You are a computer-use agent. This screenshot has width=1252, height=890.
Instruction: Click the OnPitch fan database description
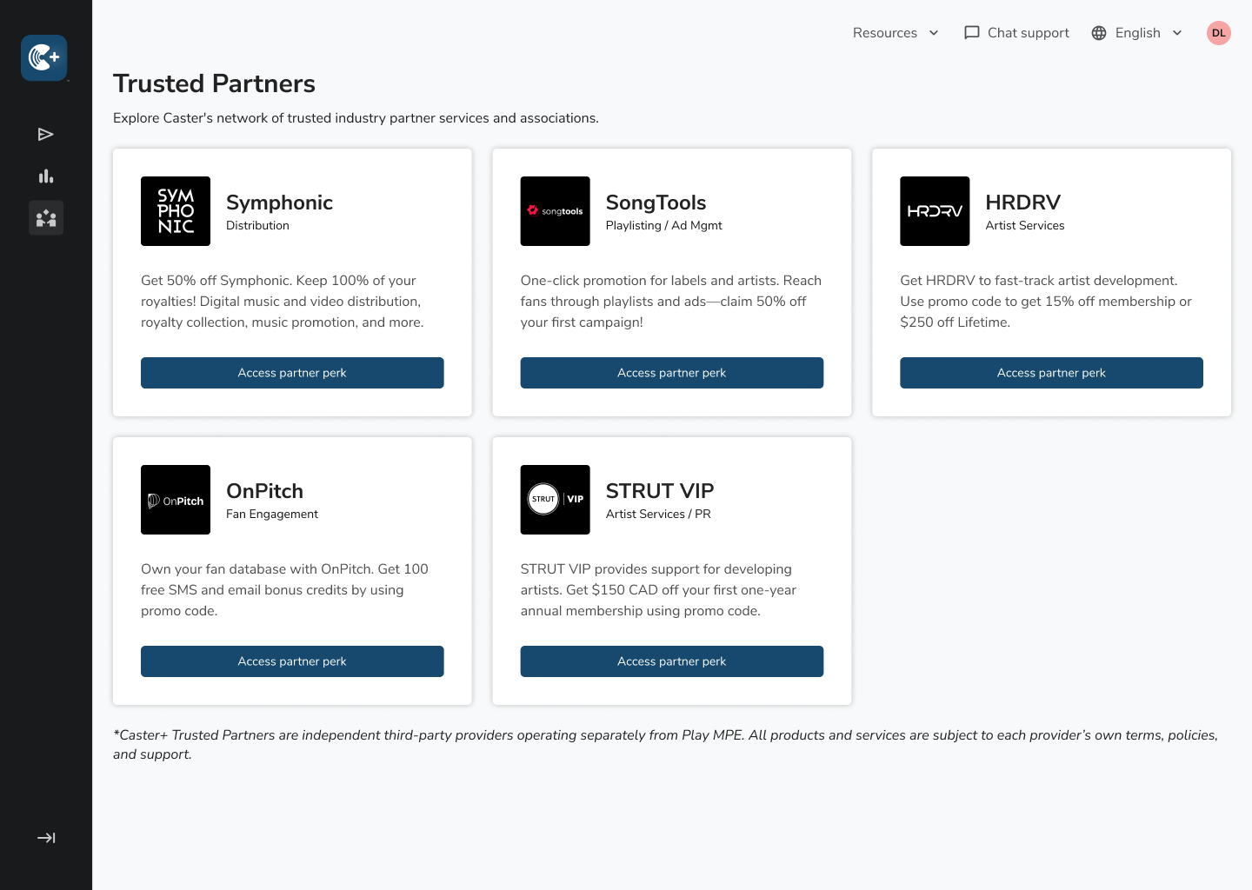point(284,590)
